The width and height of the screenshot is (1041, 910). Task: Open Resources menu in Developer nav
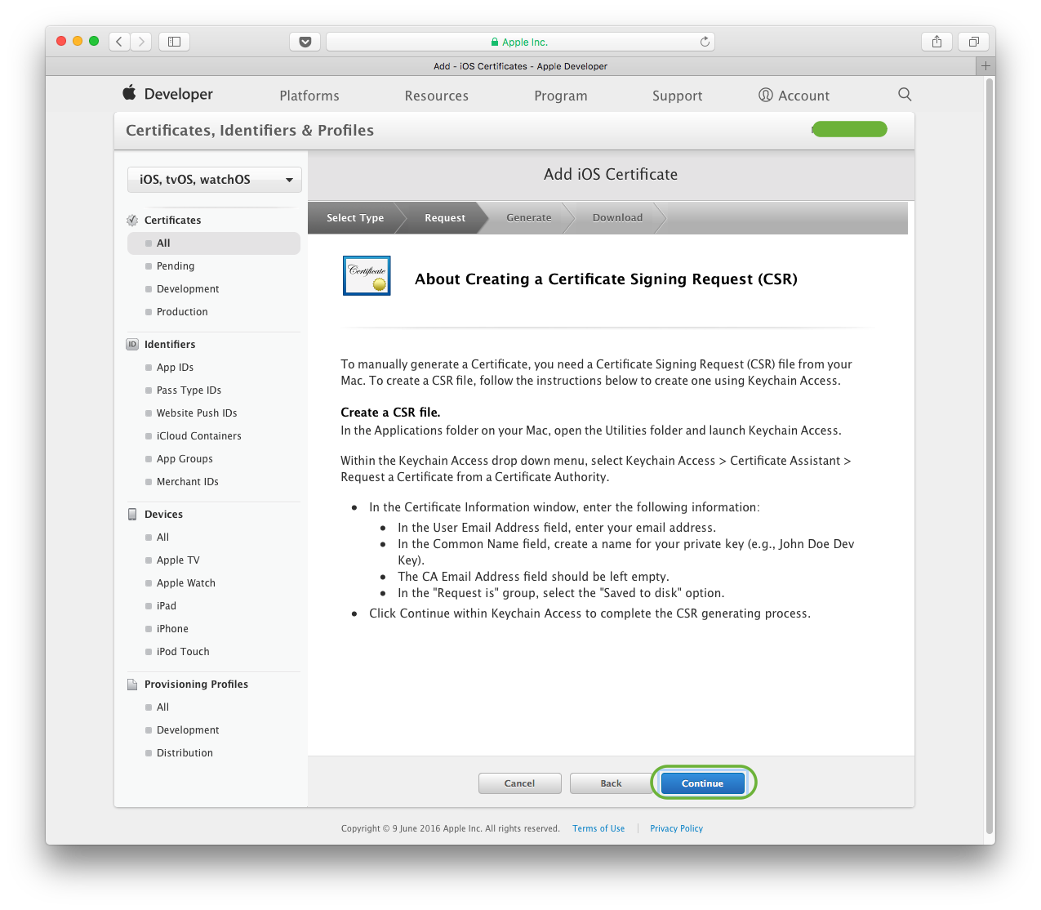[x=437, y=96]
